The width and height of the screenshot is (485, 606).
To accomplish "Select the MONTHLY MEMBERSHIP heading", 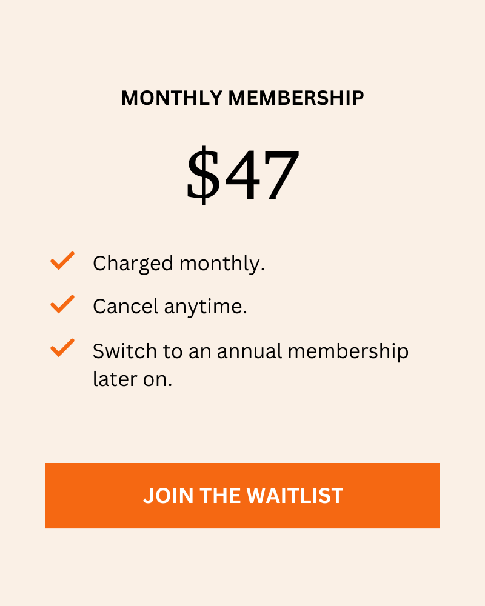I will tap(242, 98).
